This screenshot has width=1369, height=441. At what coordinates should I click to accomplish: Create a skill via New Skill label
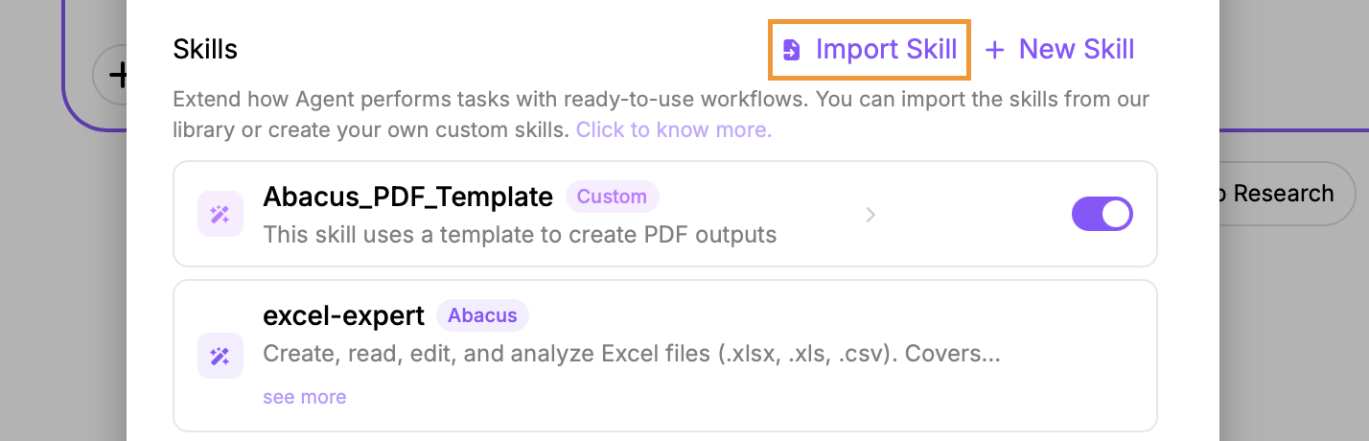click(x=1076, y=50)
